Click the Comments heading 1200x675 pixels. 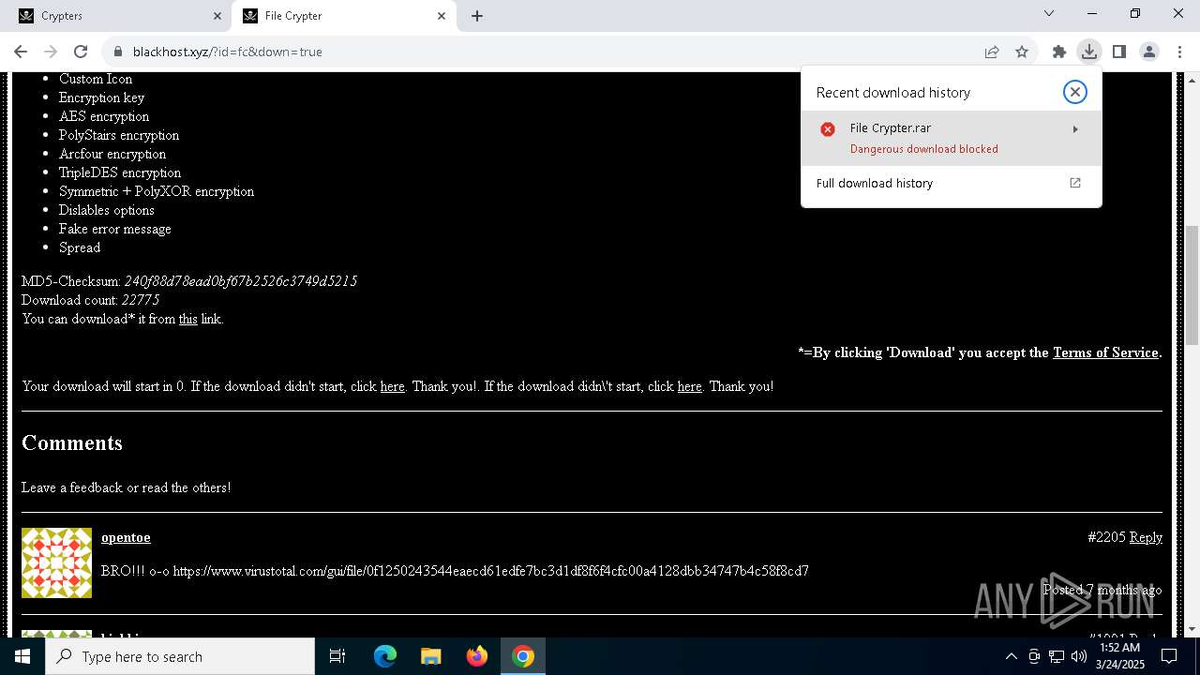[x=72, y=442]
